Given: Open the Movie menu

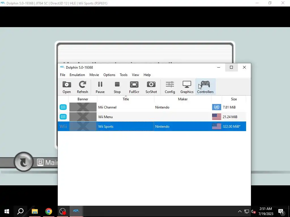Looking at the screenshot, I should [94, 75].
